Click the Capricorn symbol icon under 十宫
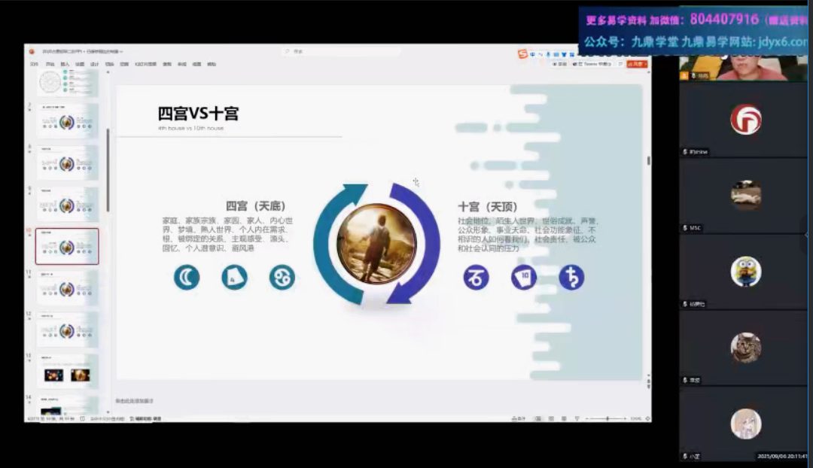The width and height of the screenshot is (813, 468). point(476,278)
